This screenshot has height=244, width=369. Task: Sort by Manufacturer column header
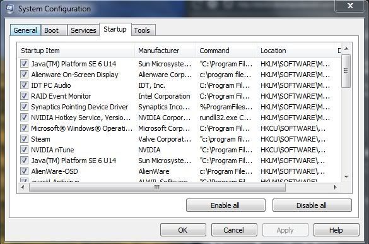pos(165,51)
